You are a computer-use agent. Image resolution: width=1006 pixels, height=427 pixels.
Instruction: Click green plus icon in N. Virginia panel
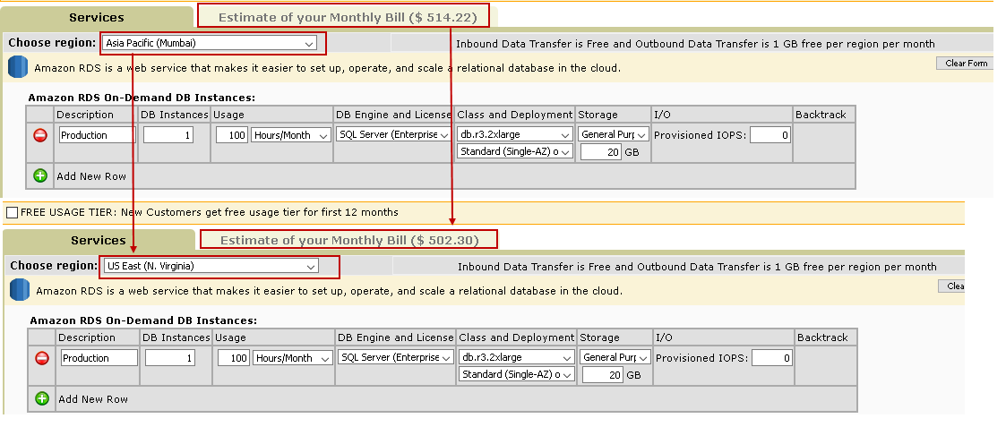click(42, 398)
